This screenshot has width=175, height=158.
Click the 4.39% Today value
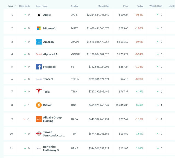[x=139, y=92]
